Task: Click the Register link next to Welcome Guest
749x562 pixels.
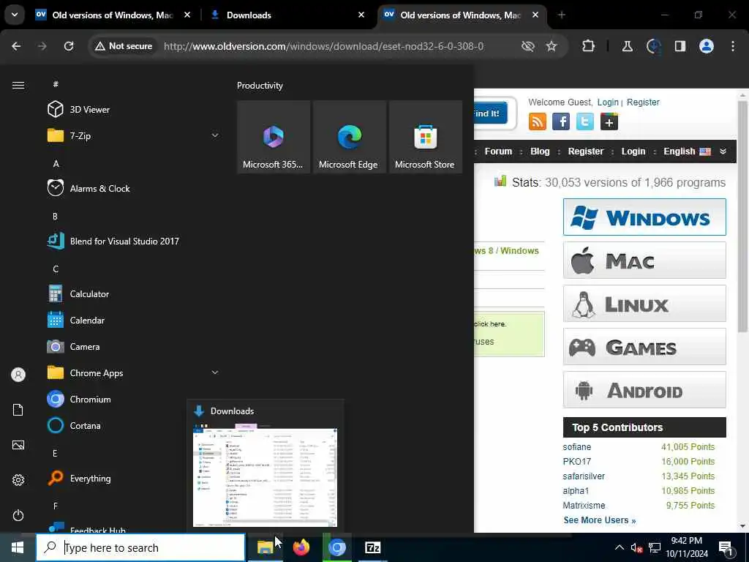Action: tap(643, 102)
